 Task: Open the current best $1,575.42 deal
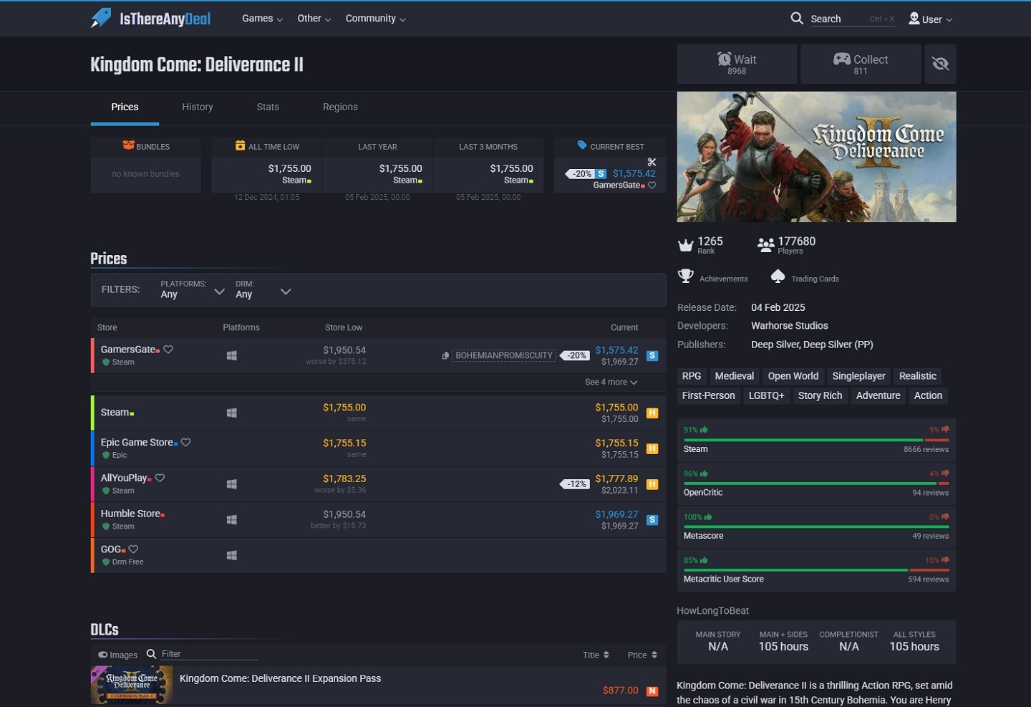634,173
